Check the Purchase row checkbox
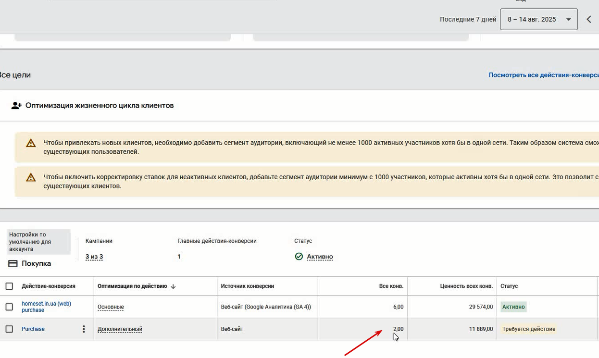599x358 pixels. (x=9, y=329)
